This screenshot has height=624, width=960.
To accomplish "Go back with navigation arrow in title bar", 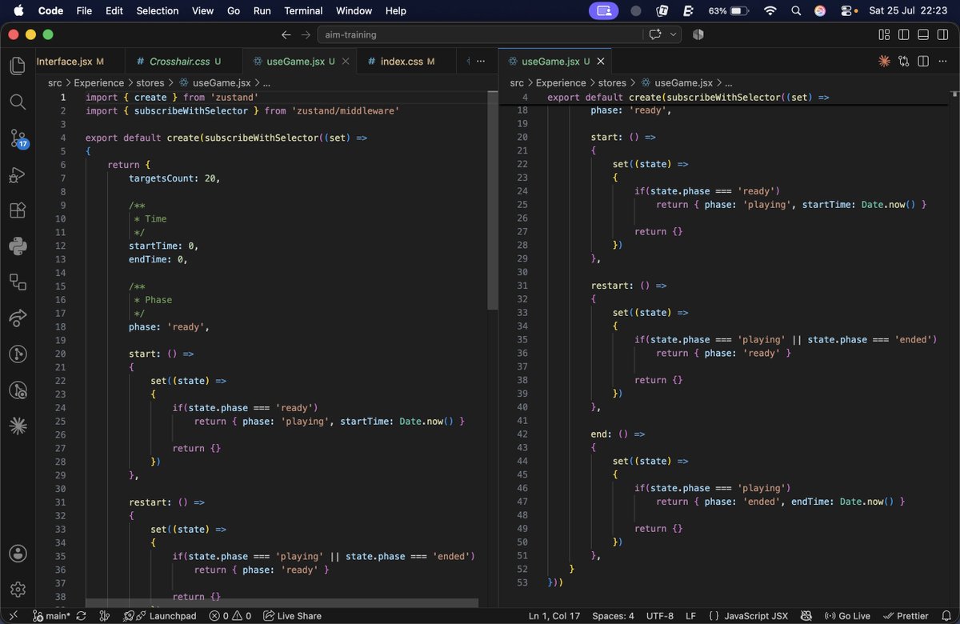I will pos(286,35).
